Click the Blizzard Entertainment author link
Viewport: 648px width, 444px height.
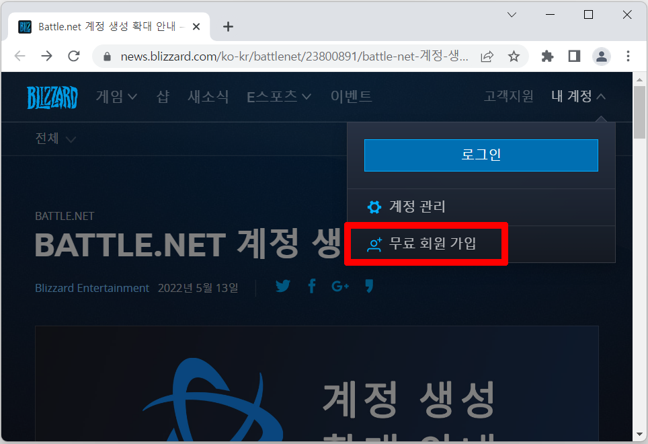pos(91,288)
